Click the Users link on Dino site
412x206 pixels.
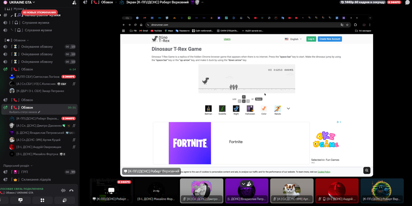(227, 39)
